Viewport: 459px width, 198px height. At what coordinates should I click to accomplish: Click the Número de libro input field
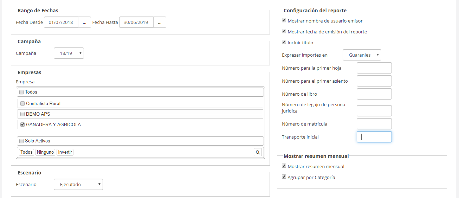(x=374, y=94)
